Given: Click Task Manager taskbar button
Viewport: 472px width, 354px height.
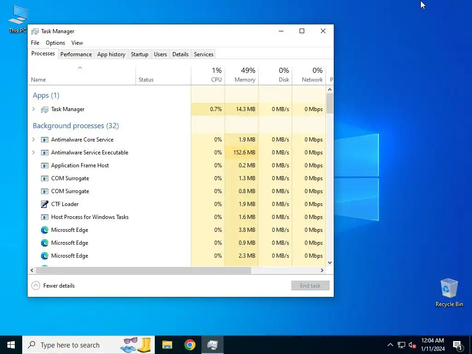Looking at the screenshot, I should 212,345.
